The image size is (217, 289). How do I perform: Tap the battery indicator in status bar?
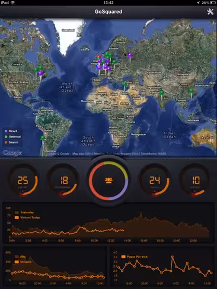[213, 2]
